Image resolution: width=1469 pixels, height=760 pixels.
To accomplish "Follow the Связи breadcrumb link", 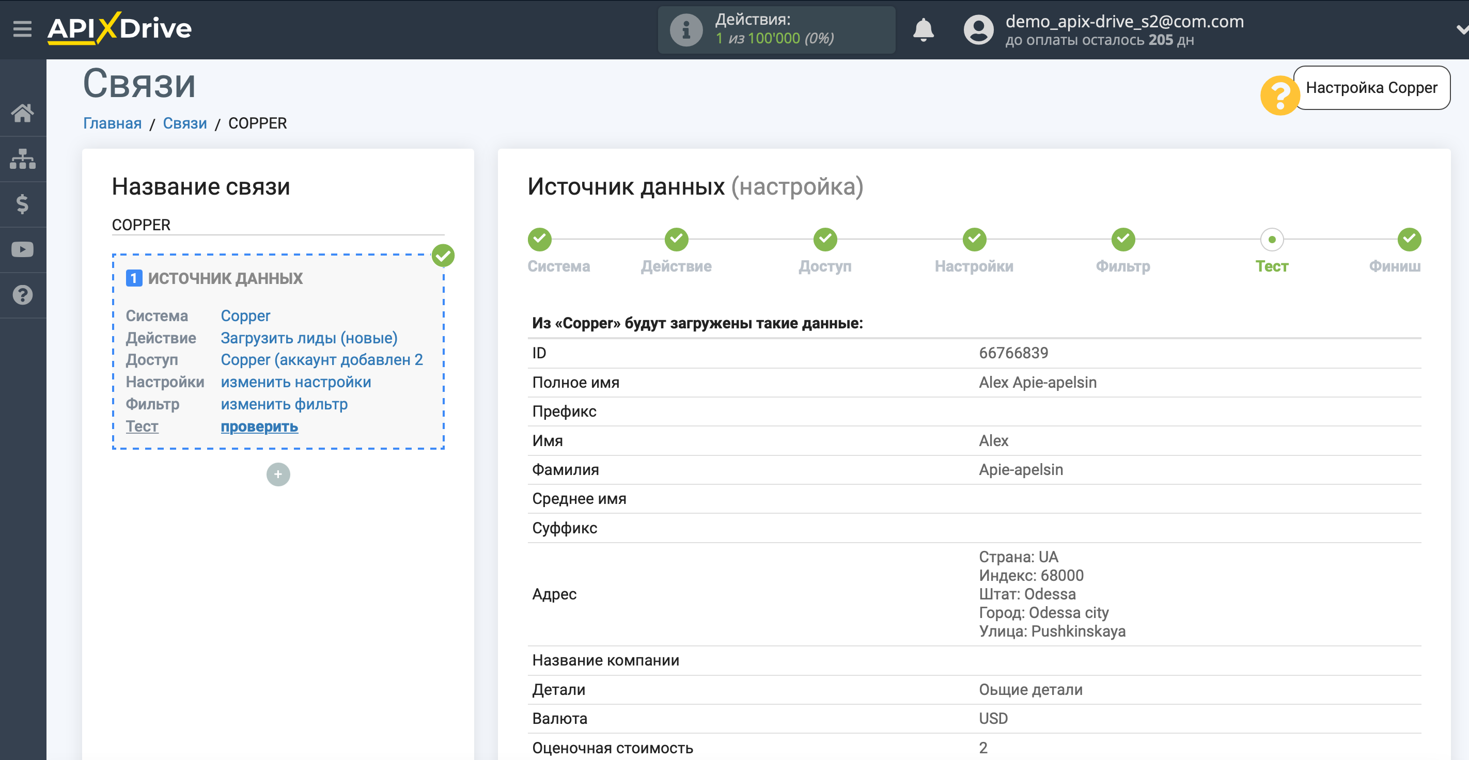I will [x=185, y=123].
